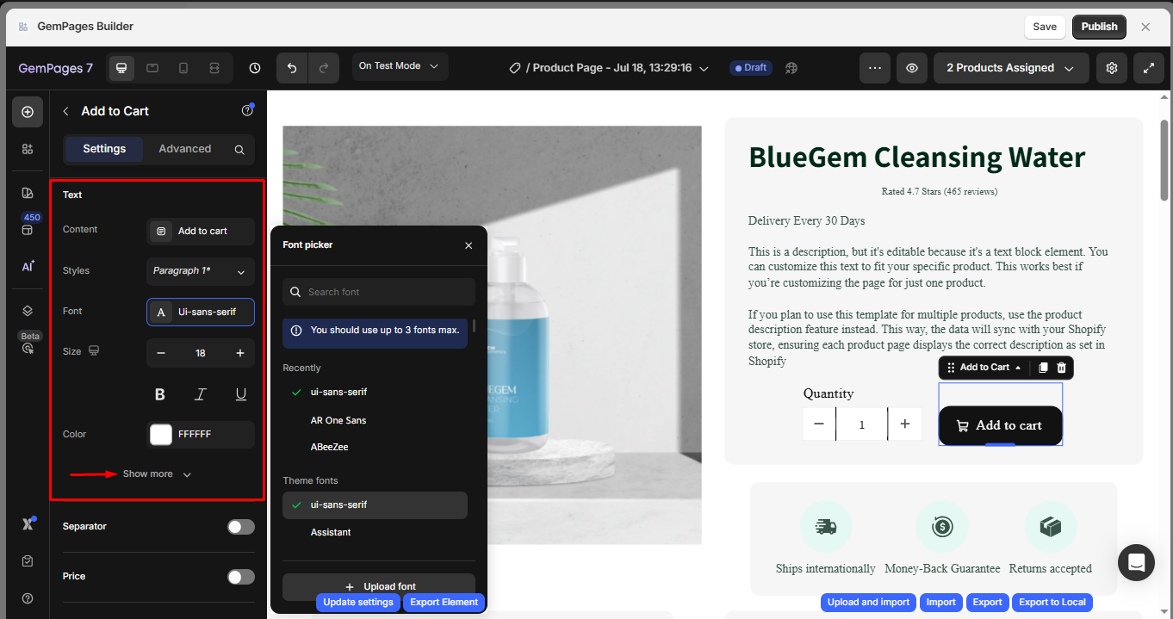Open page settings gear icon
Viewport: 1173px width, 619px height.
point(1112,68)
